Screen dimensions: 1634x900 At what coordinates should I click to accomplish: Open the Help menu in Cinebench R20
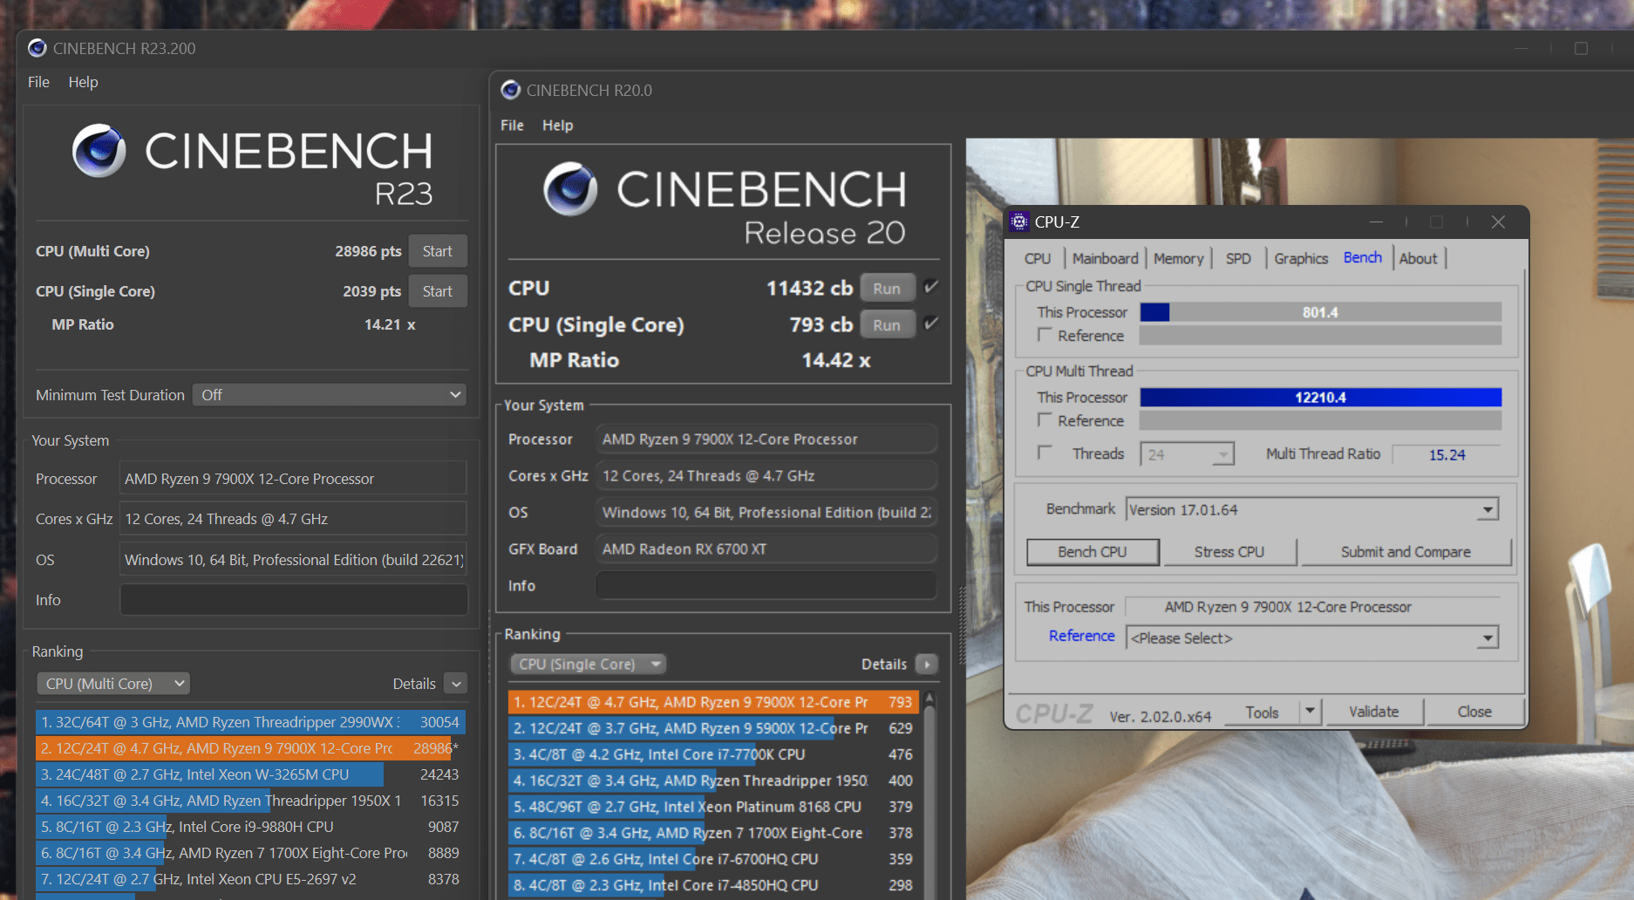tap(558, 126)
